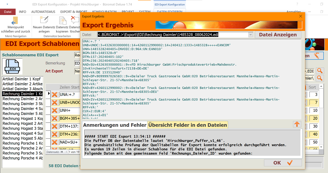Click the orange up-arrow icon above the log
The image size is (328, 173).
coord(297,124)
